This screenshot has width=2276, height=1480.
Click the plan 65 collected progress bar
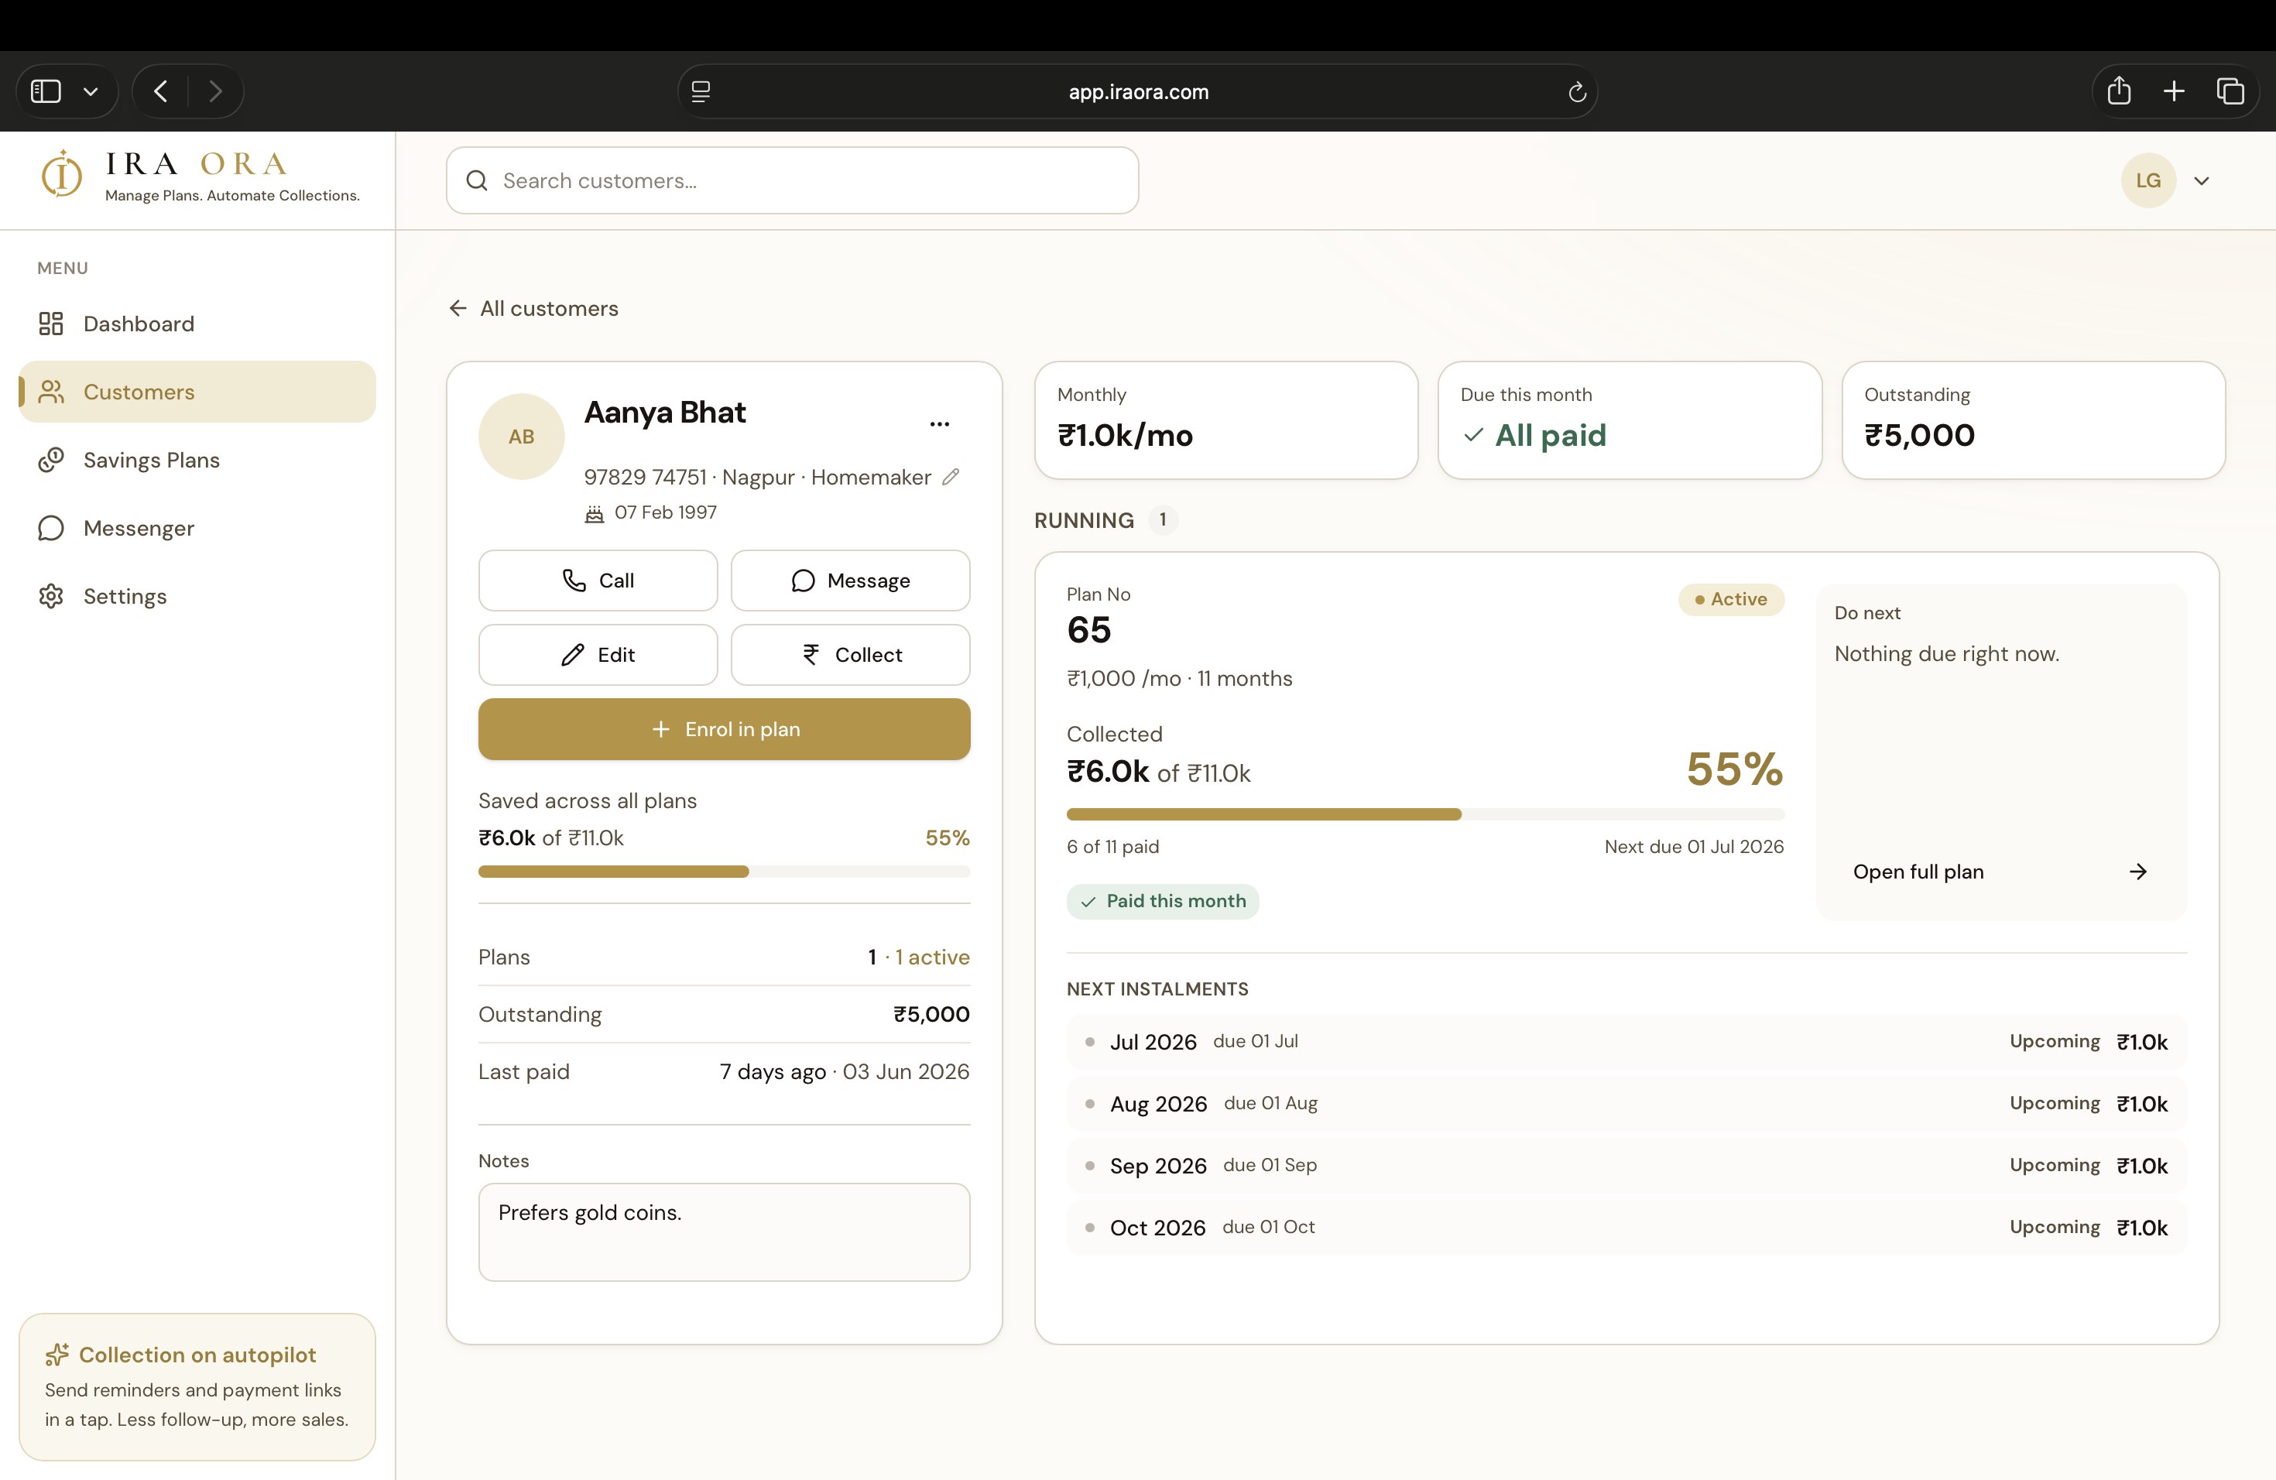pos(1425,814)
